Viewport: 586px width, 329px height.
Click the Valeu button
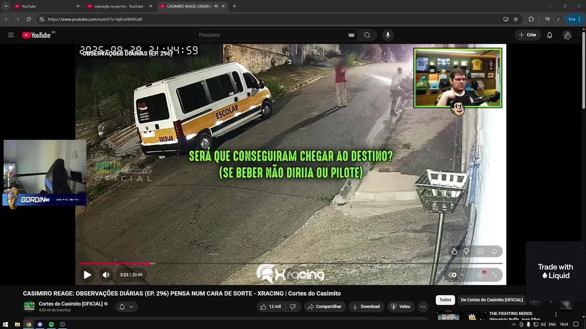click(400, 307)
